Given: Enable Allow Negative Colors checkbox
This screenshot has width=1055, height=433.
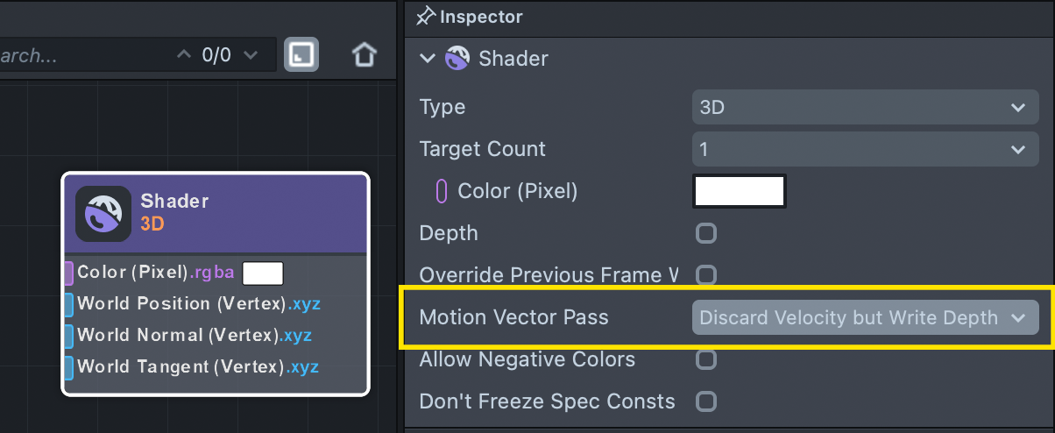Looking at the screenshot, I should (x=705, y=359).
